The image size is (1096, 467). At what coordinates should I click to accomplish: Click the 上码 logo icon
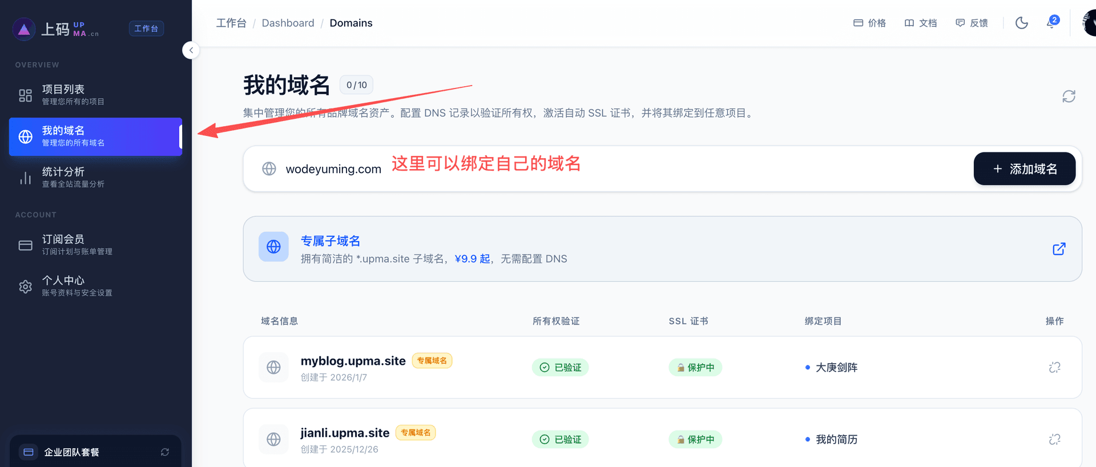pos(24,29)
